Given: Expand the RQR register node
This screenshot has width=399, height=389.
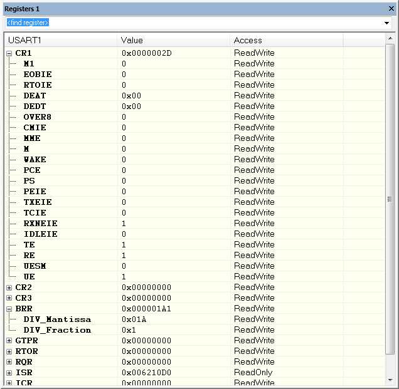Looking at the screenshot, I should coord(9,362).
